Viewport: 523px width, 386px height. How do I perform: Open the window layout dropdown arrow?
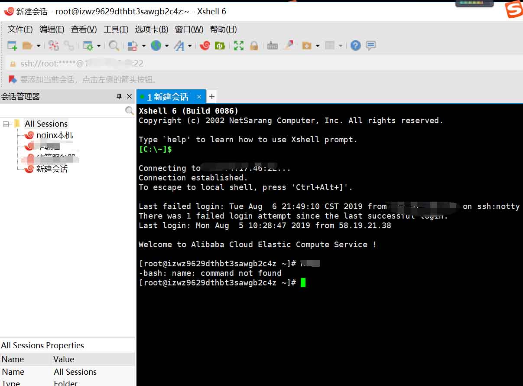340,45
